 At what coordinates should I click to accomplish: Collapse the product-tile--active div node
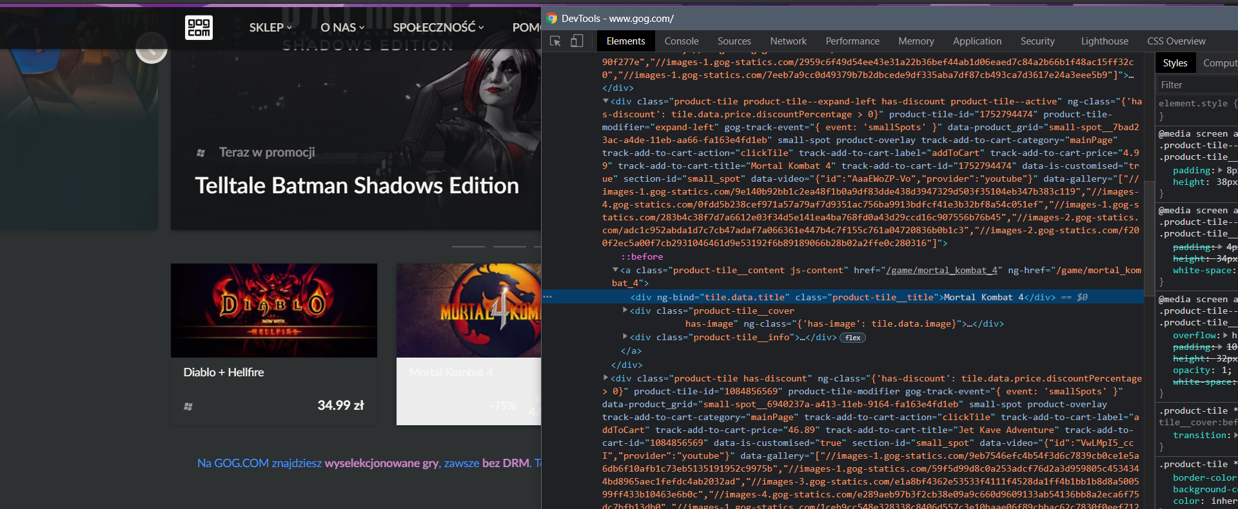[605, 101]
